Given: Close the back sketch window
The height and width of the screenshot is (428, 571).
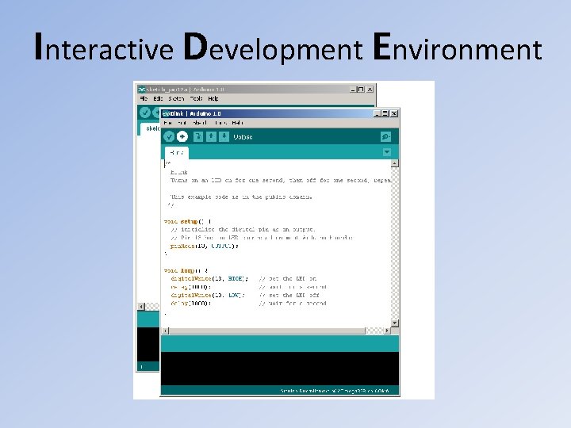Looking at the screenshot, I should [x=370, y=89].
